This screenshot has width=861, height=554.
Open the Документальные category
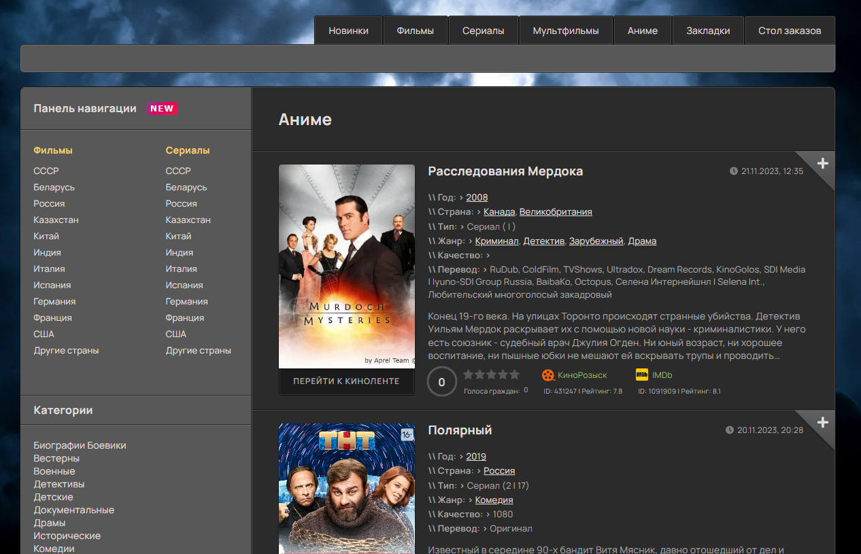[x=74, y=510]
